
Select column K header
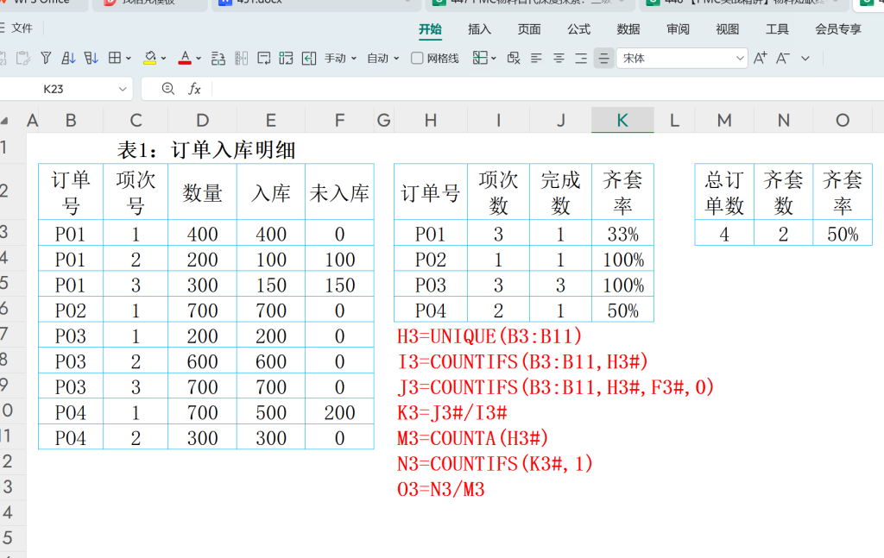point(622,120)
